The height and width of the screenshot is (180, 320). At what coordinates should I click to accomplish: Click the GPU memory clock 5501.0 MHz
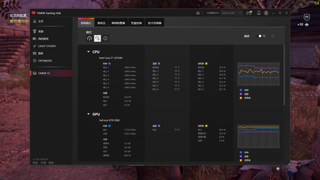tap(130, 134)
